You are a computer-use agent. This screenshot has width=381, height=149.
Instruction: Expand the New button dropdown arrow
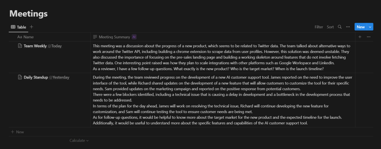370,27
